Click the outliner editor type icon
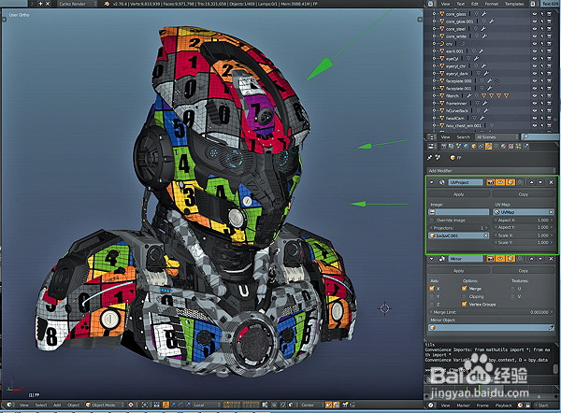Viewport: 561px width, 413px height. click(432, 137)
